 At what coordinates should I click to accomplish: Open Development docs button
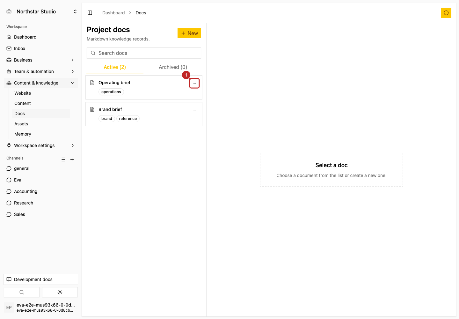[x=41, y=279]
